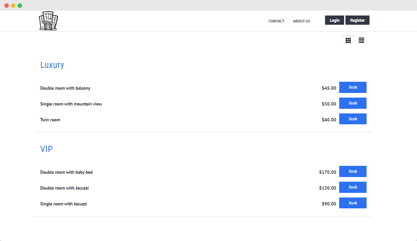Click the $45.00 price
The image size is (417, 241).
click(x=329, y=88)
